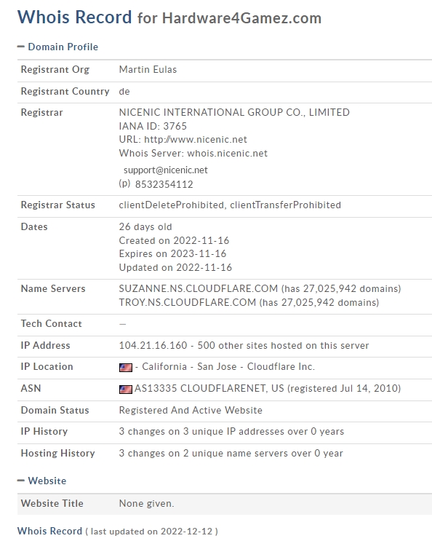432x541 pixels.
Task: Click the US flag icon beside IP Location
Action: pyautogui.click(x=126, y=368)
